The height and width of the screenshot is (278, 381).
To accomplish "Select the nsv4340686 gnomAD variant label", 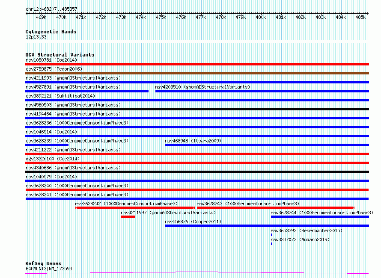I will (x=73, y=168).
